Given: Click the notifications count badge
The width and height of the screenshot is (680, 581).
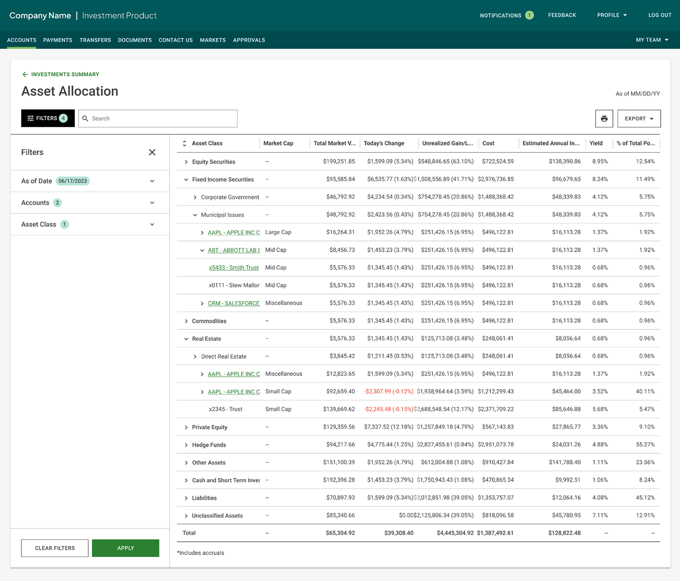Looking at the screenshot, I should tap(529, 15).
